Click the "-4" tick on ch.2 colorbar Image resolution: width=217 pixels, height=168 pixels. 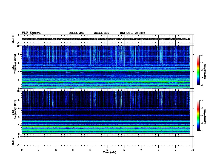tap(202, 108)
